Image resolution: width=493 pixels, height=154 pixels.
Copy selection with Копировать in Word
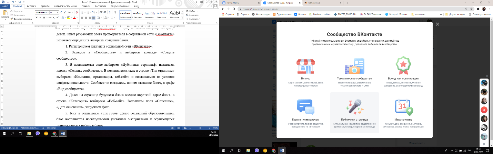[x=17, y=15]
